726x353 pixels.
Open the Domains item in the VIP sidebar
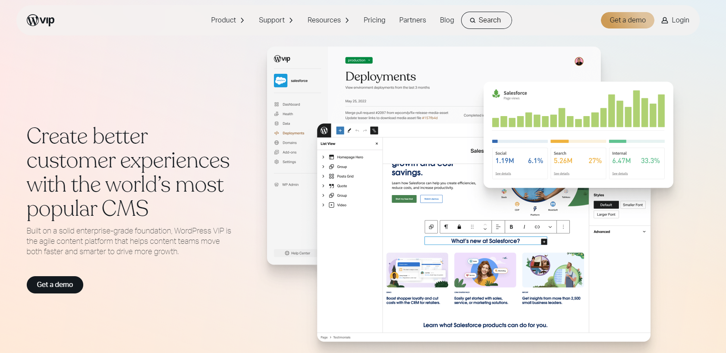286,143
